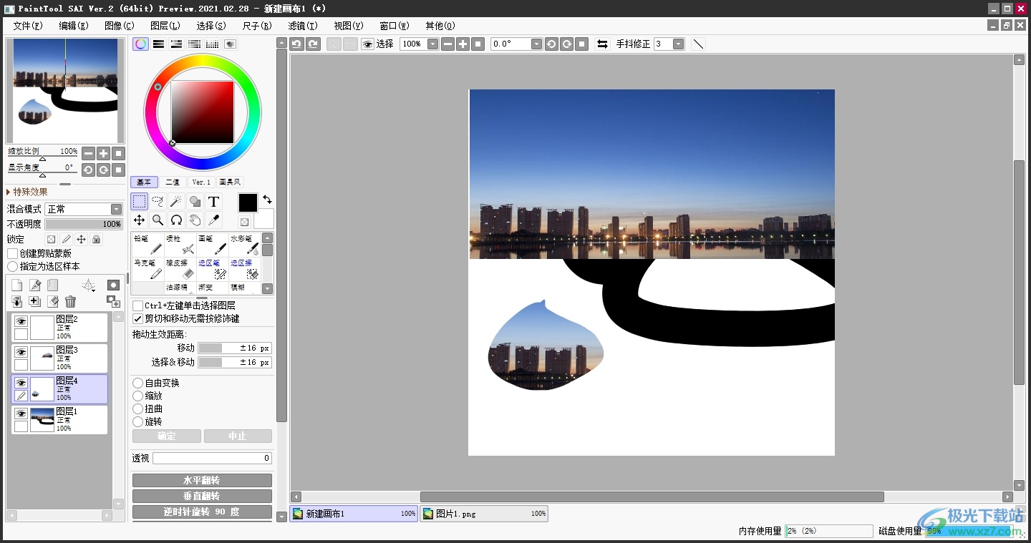Open the perspective ruler layer dropdown icon
Image resolution: width=1031 pixels, height=543 pixels.
89,286
